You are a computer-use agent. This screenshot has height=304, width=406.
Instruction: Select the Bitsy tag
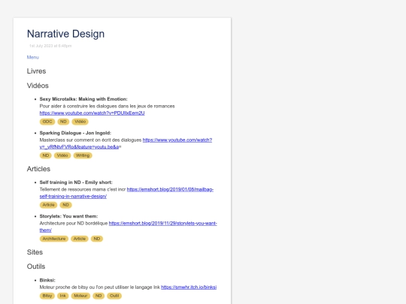[x=47, y=296]
